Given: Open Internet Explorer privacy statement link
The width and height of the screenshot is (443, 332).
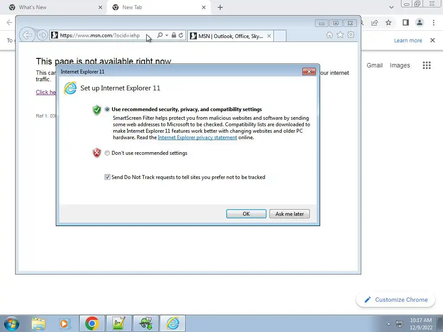Looking at the screenshot, I should point(197,137).
